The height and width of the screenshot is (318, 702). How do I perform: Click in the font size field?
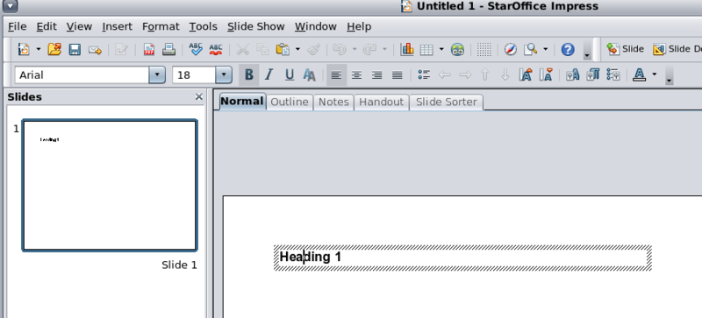pos(194,74)
